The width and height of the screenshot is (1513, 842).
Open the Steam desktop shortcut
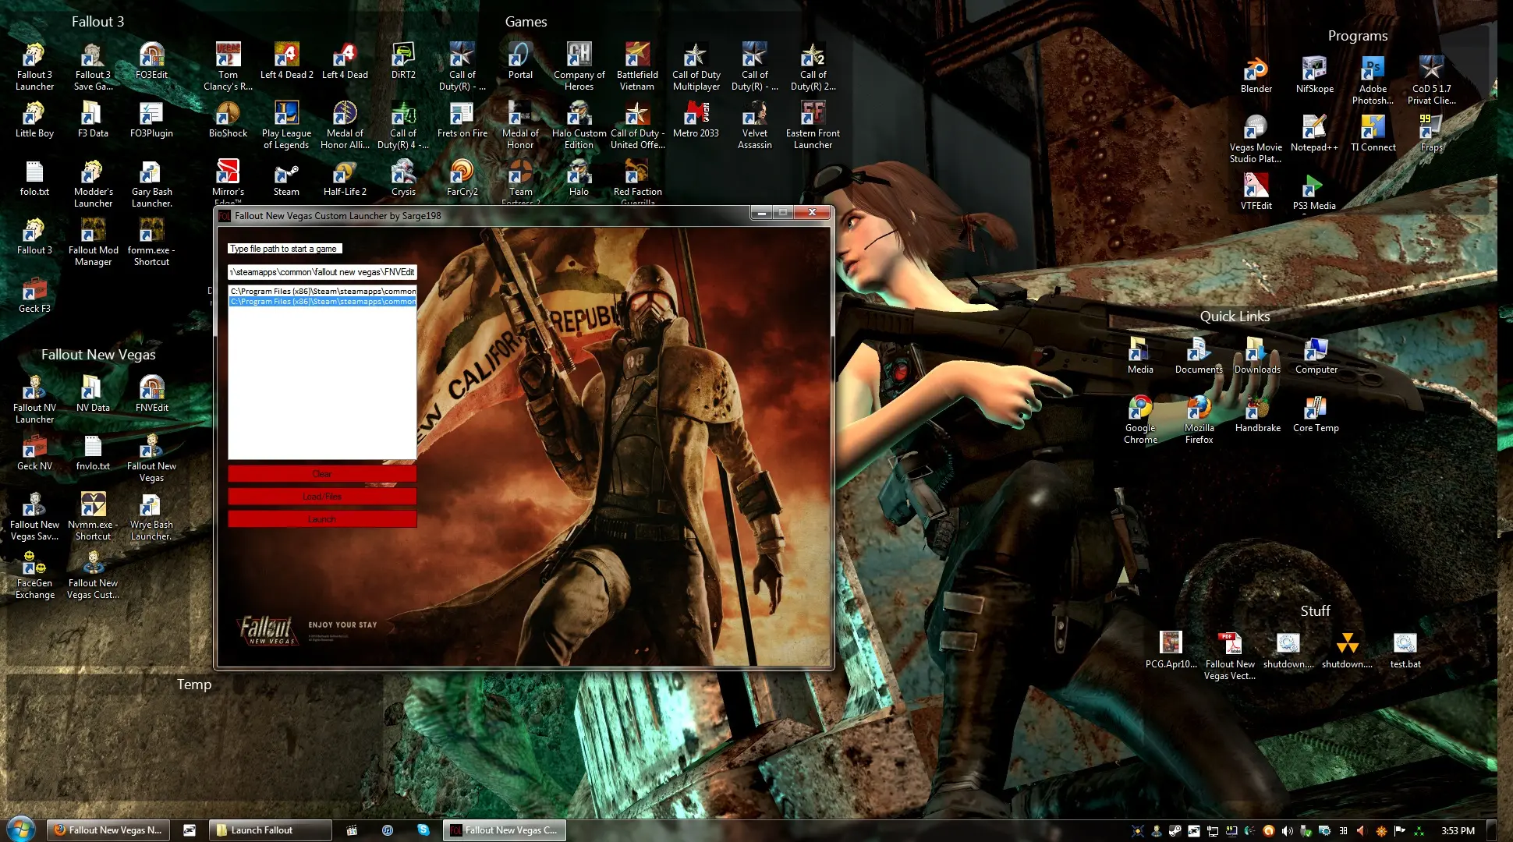(286, 178)
